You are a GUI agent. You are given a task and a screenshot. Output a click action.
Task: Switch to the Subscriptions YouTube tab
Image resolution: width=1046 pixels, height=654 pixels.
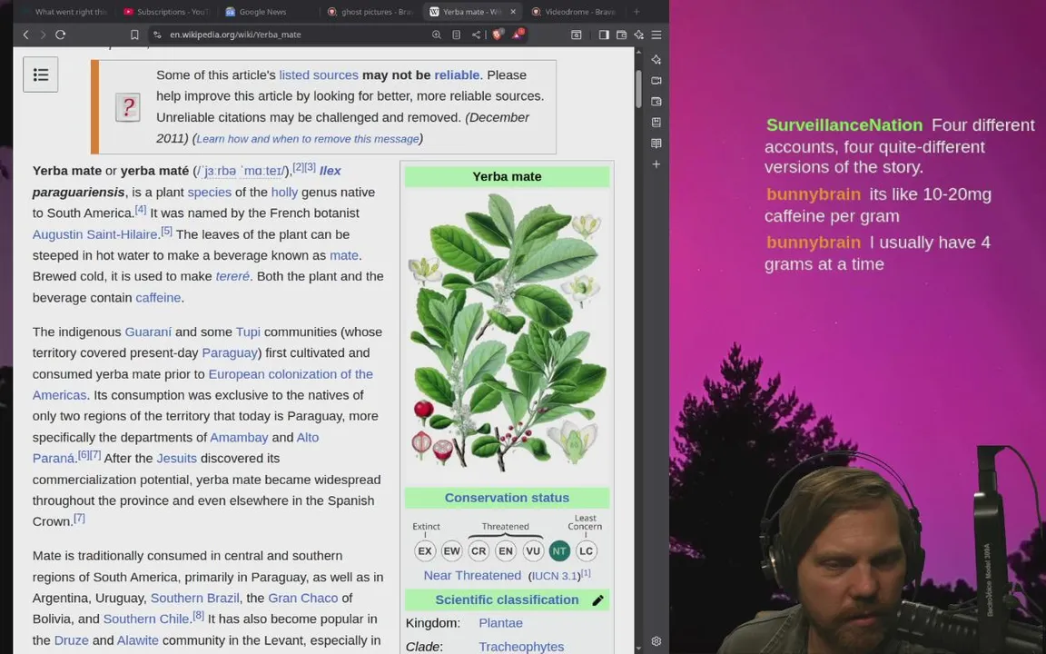(x=166, y=12)
